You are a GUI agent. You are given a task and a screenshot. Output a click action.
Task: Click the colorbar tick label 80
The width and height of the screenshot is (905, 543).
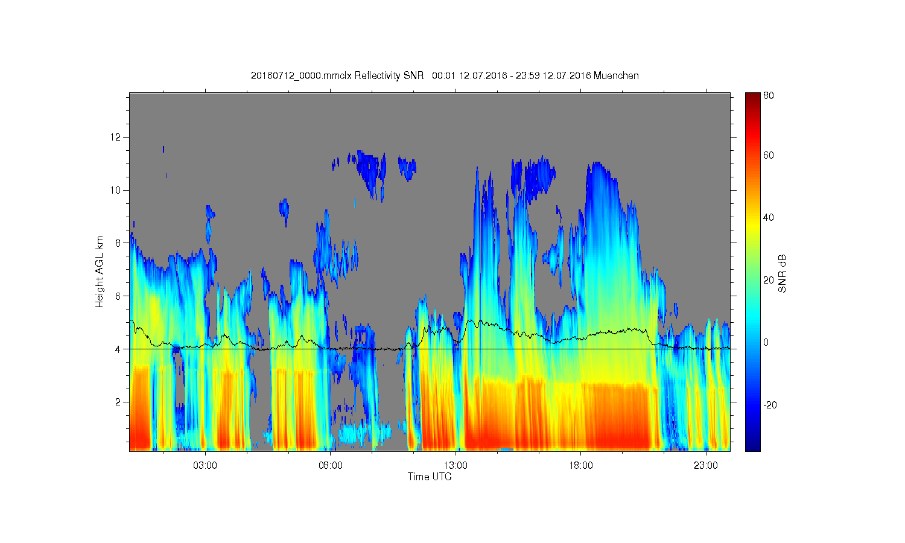[x=769, y=95]
